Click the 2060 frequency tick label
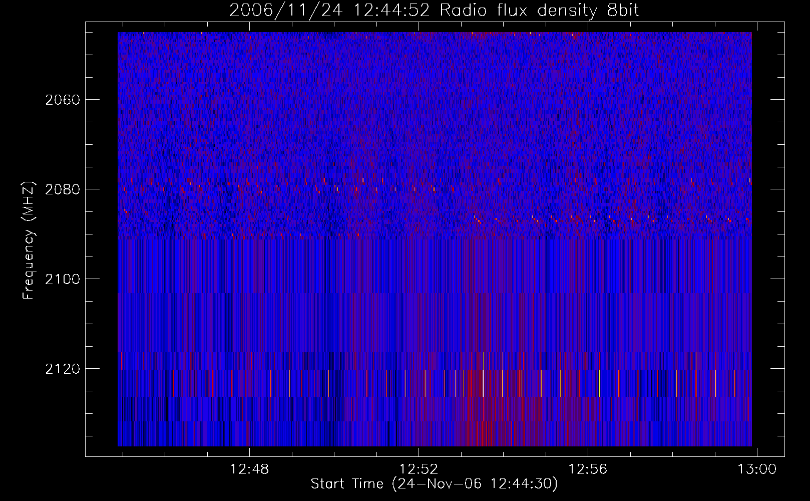The image size is (810, 501). point(63,100)
